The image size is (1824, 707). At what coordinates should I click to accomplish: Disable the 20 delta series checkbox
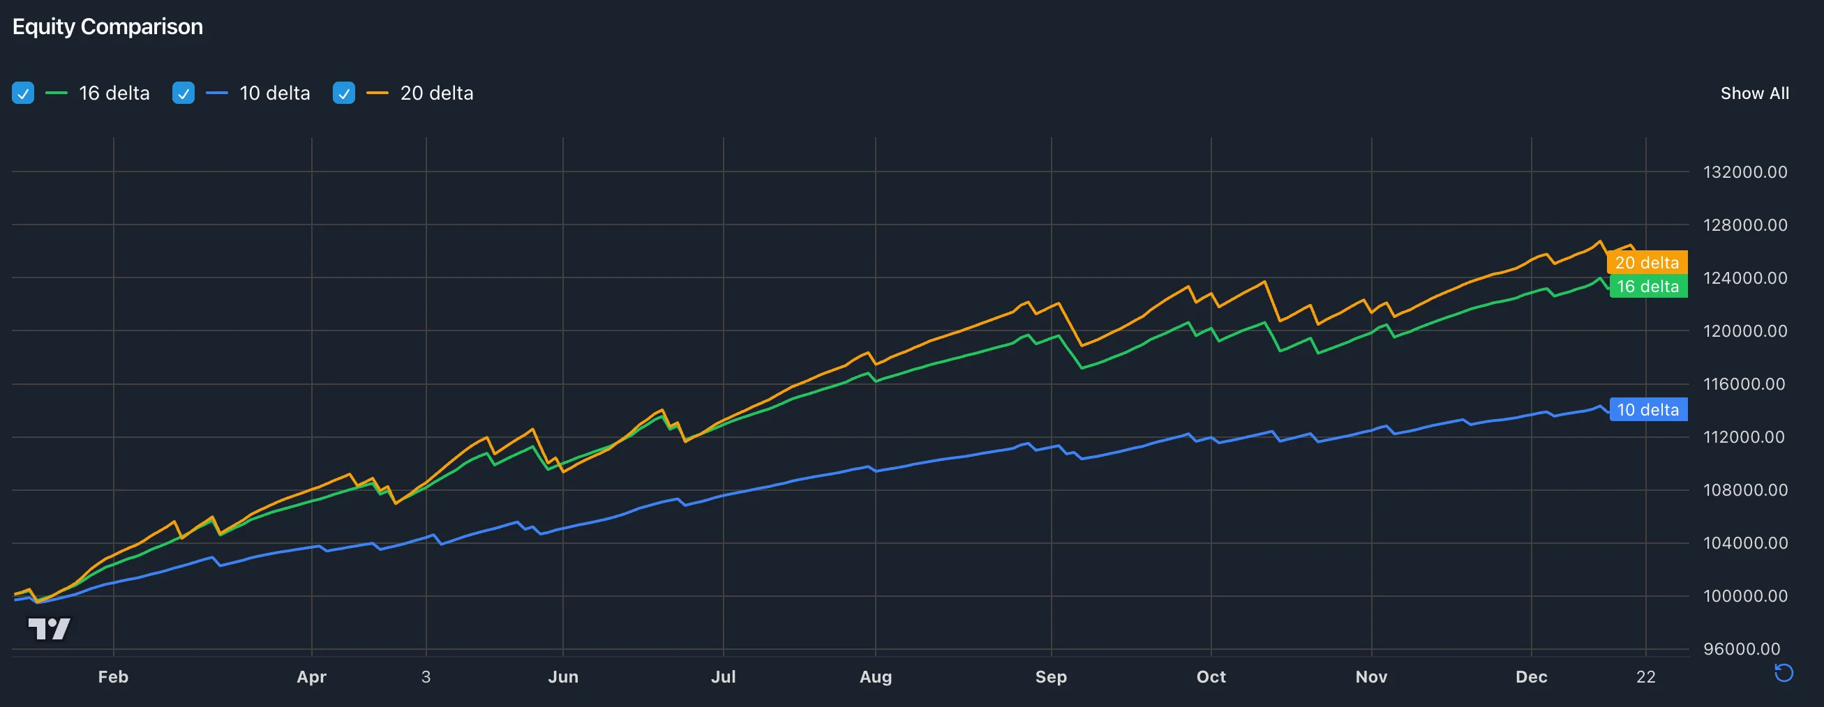pyautogui.click(x=344, y=93)
